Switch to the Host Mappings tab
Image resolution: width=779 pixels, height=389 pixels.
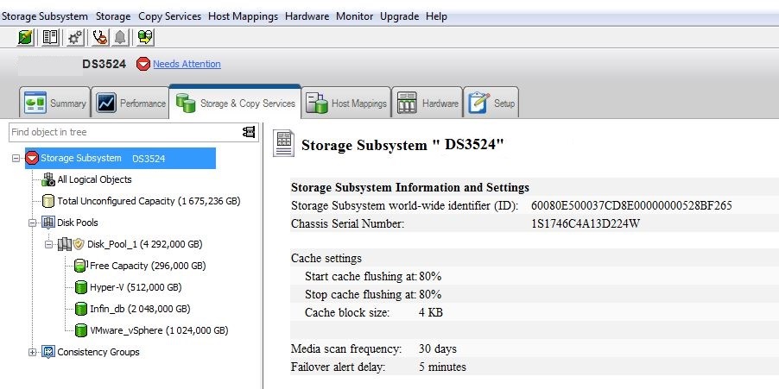(346, 104)
